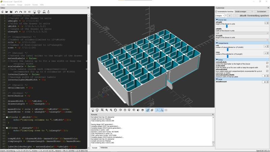
Task: Toggle the scaleLabels checkbox
Action: (x=267, y=67)
